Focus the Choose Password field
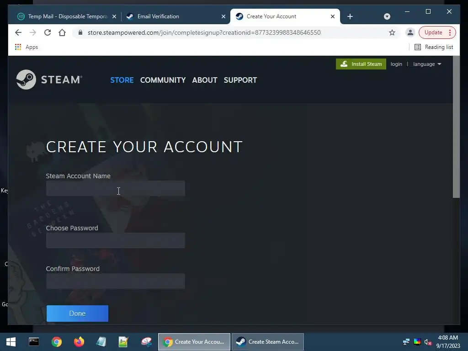This screenshot has width=468, height=351. (116, 240)
